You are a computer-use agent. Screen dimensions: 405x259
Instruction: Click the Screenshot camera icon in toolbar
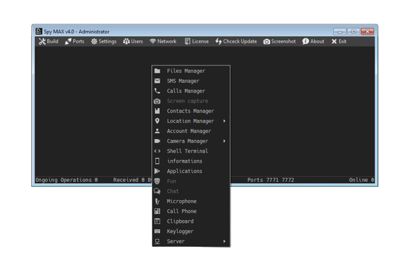click(x=267, y=41)
